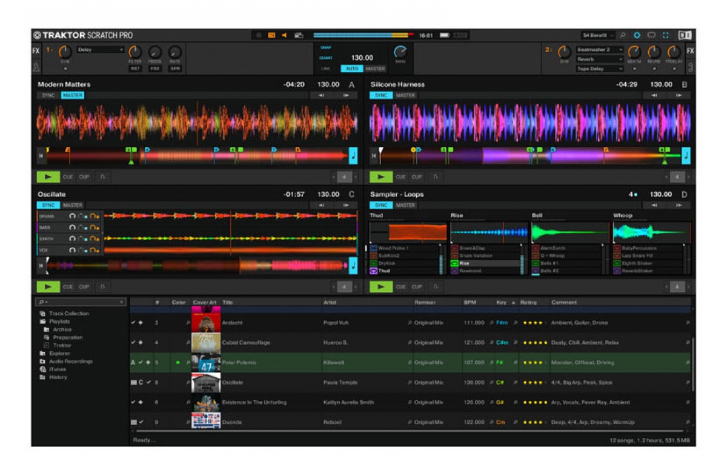This screenshot has height=475, width=727.
Task: Sort the track list by BPM column
Action: tap(470, 302)
